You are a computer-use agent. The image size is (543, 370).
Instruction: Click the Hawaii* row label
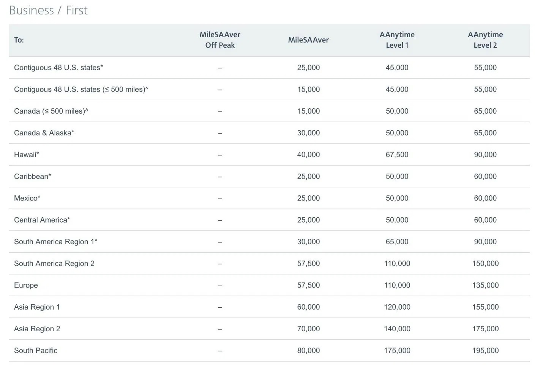[27, 155]
